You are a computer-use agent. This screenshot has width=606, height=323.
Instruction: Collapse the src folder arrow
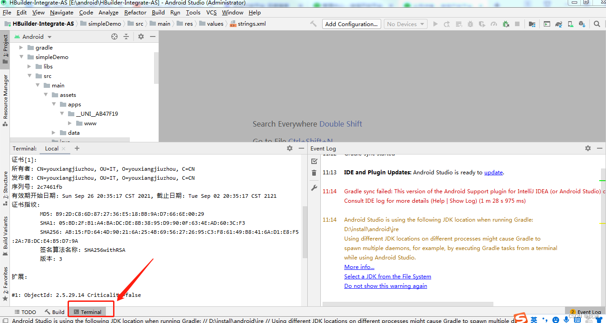(x=29, y=76)
